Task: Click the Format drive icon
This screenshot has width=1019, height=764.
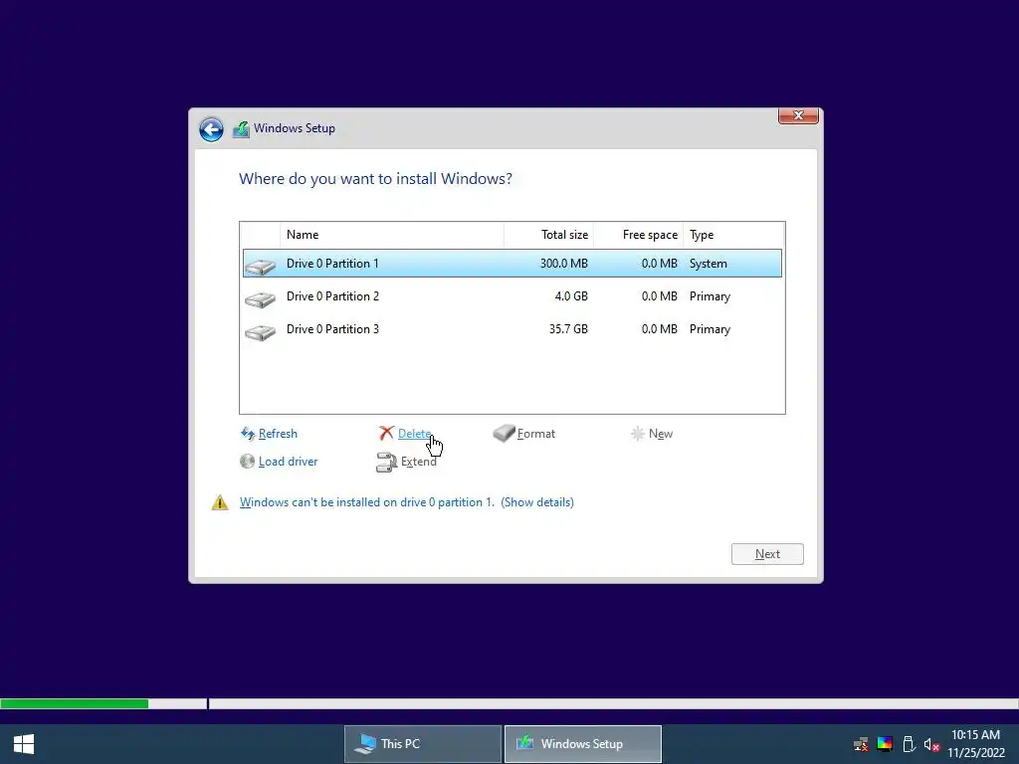Action: tap(504, 433)
